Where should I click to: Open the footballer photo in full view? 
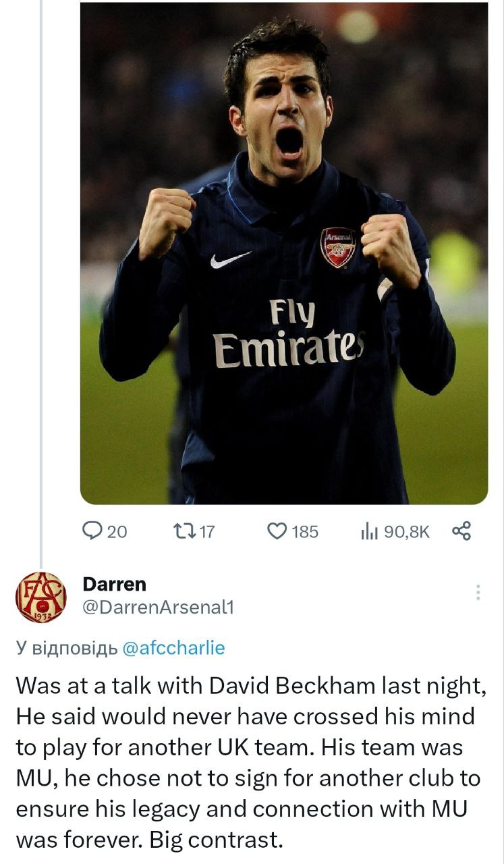point(283,135)
